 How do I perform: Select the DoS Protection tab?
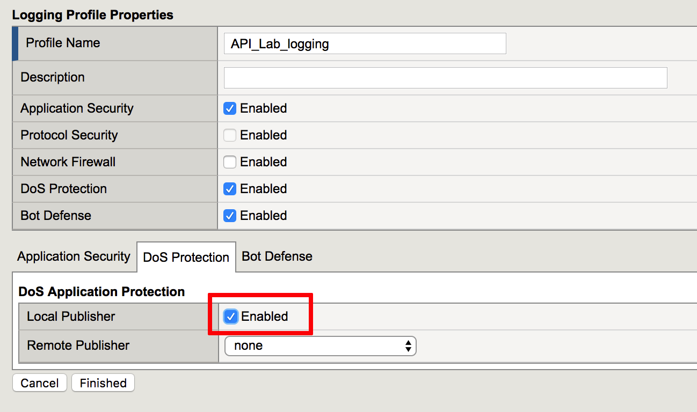pyautogui.click(x=186, y=257)
